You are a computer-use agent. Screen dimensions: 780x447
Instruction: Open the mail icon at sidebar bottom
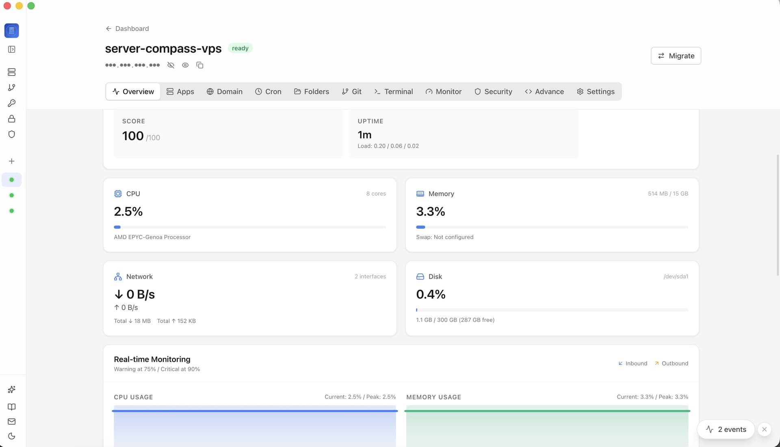pos(11,421)
